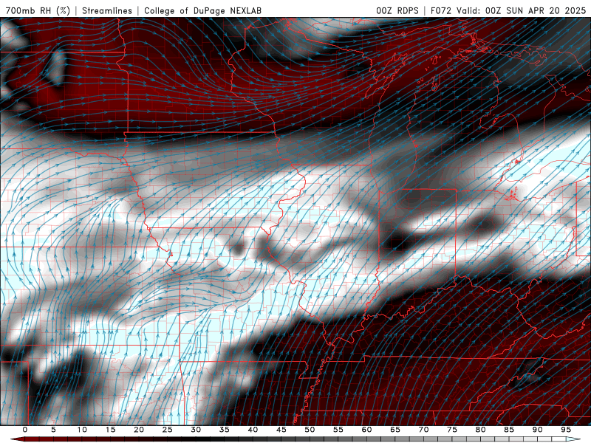Click the '85' color scale label

[509, 430]
